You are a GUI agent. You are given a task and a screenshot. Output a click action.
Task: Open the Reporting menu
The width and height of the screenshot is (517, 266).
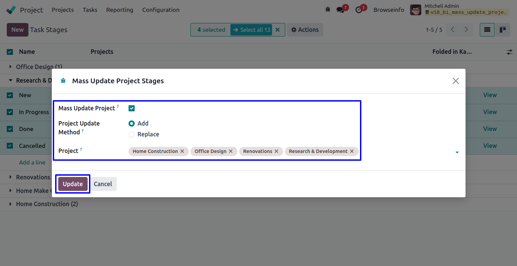coord(119,10)
